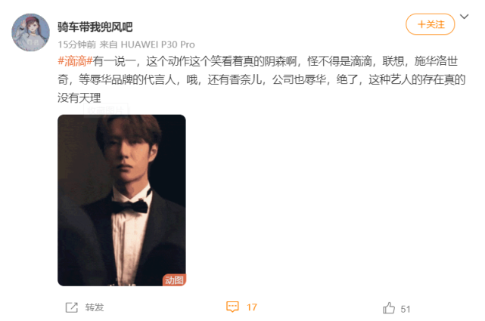This screenshot has height=321, width=485.
Task: Open the poster's profile avatar
Action: click(30, 32)
